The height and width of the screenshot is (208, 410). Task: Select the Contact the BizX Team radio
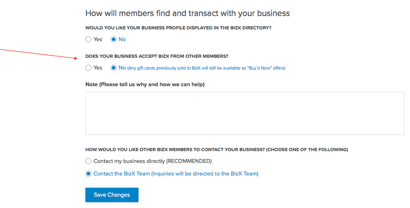(88, 174)
